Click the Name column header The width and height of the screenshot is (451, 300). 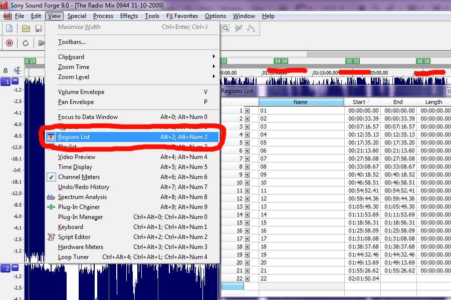(301, 102)
